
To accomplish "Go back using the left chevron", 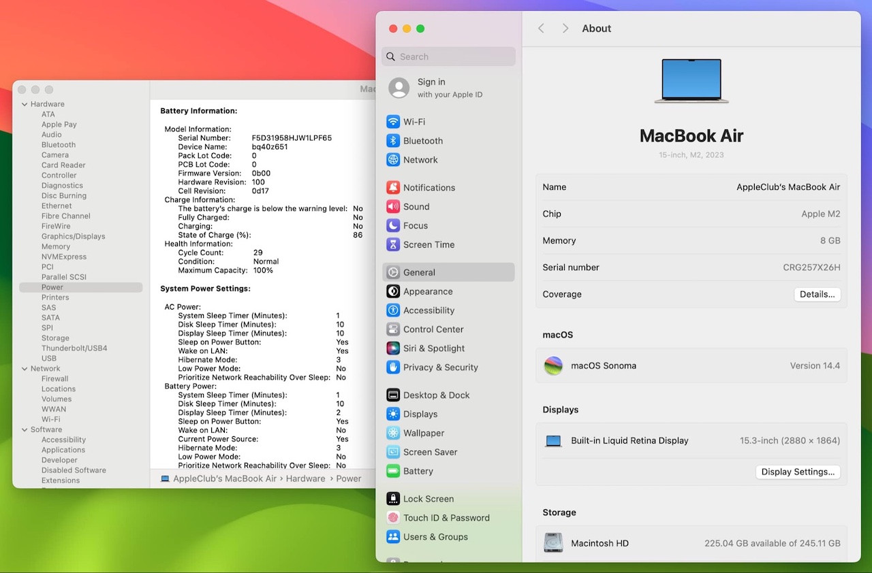I will tap(541, 29).
